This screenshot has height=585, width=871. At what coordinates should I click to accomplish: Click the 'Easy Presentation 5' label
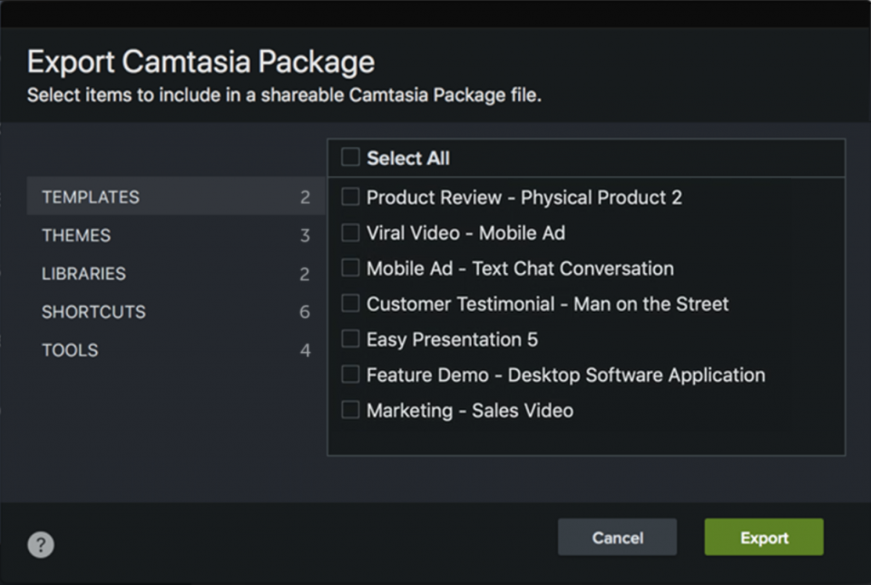pyautogui.click(x=453, y=339)
